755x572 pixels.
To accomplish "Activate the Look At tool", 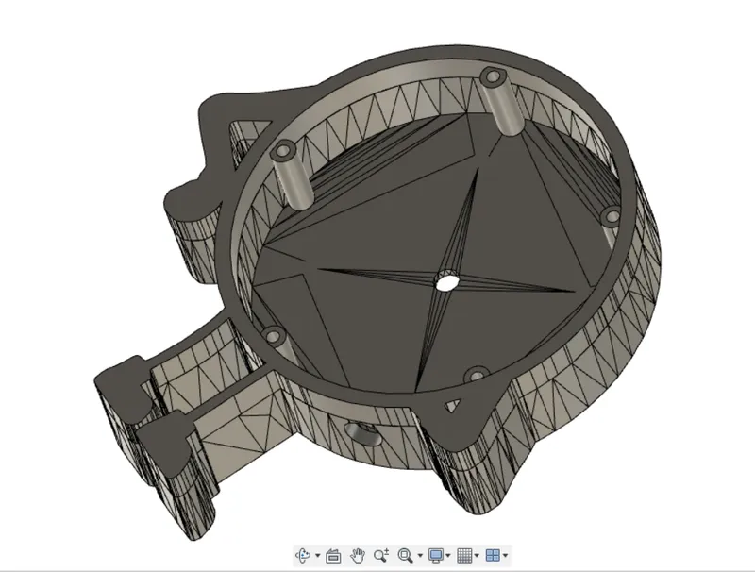I will coord(332,554).
